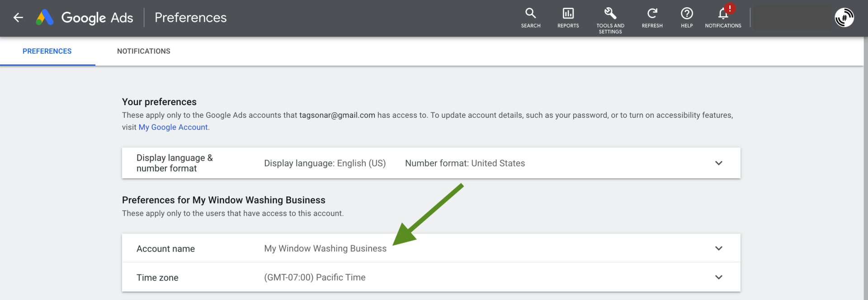
Task: Click the Your preferences heading
Action: 159,102
